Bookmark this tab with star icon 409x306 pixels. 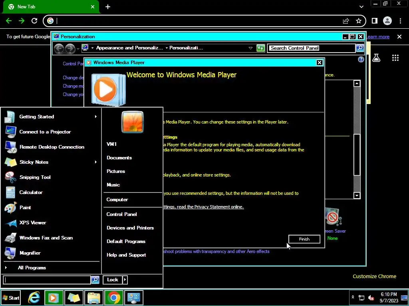(359, 21)
